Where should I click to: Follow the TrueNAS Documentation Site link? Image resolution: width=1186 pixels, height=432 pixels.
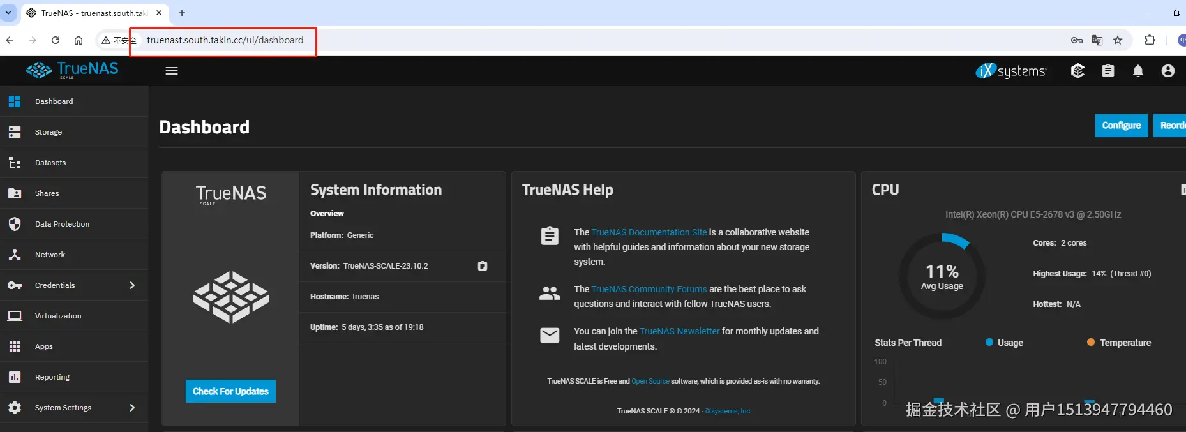(649, 232)
